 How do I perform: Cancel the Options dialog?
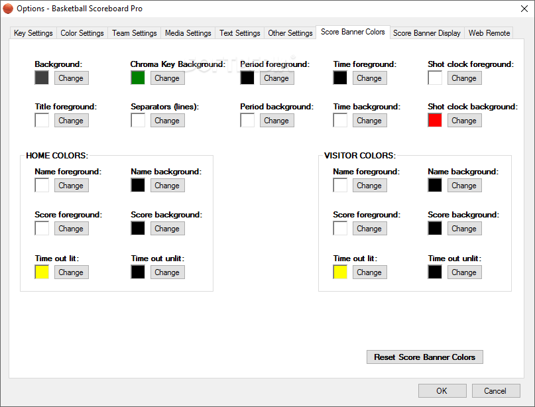496,390
